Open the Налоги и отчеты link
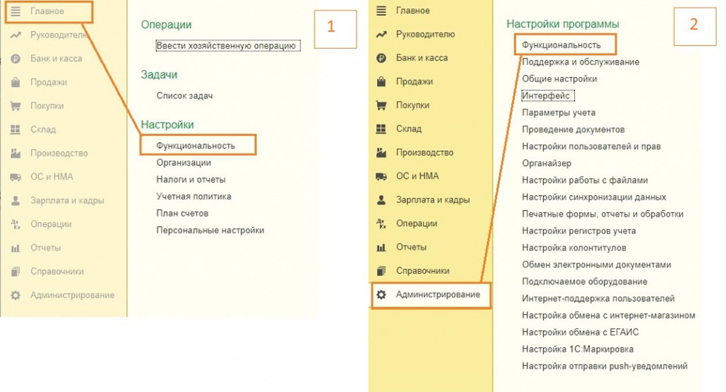This screenshot has width=726, height=392. click(191, 180)
